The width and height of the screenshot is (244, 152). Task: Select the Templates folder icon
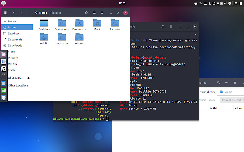(x=62, y=39)
